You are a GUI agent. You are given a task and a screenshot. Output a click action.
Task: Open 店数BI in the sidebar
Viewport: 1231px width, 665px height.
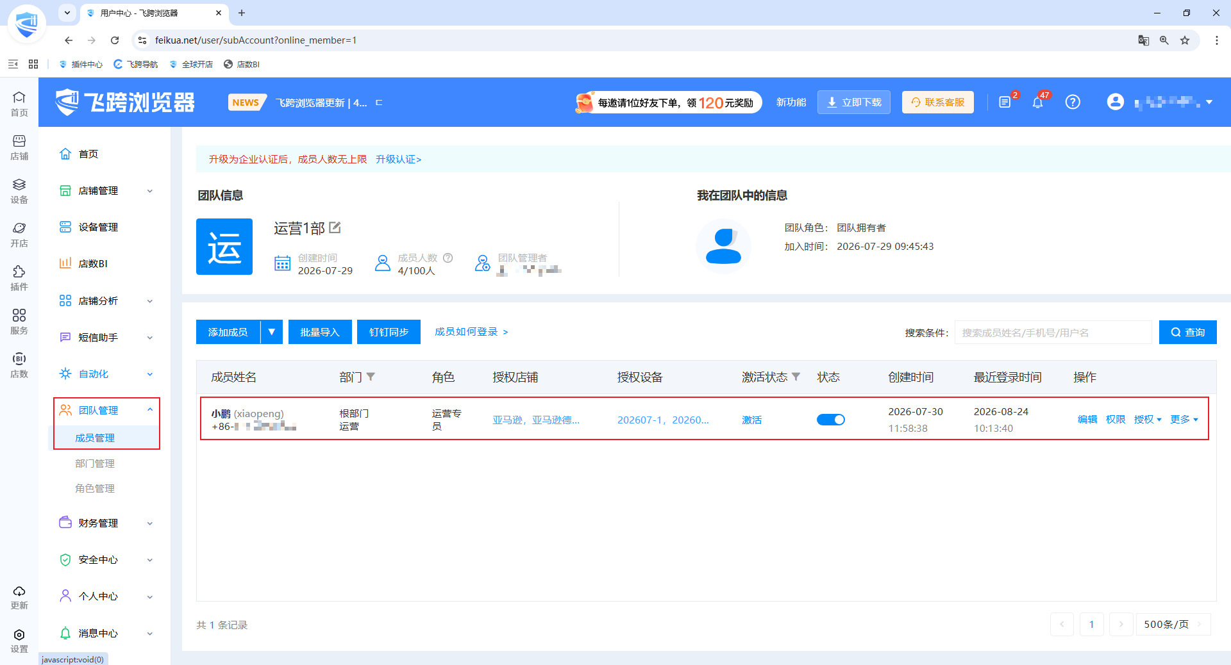pyautogui.click(x=93, y=263)
